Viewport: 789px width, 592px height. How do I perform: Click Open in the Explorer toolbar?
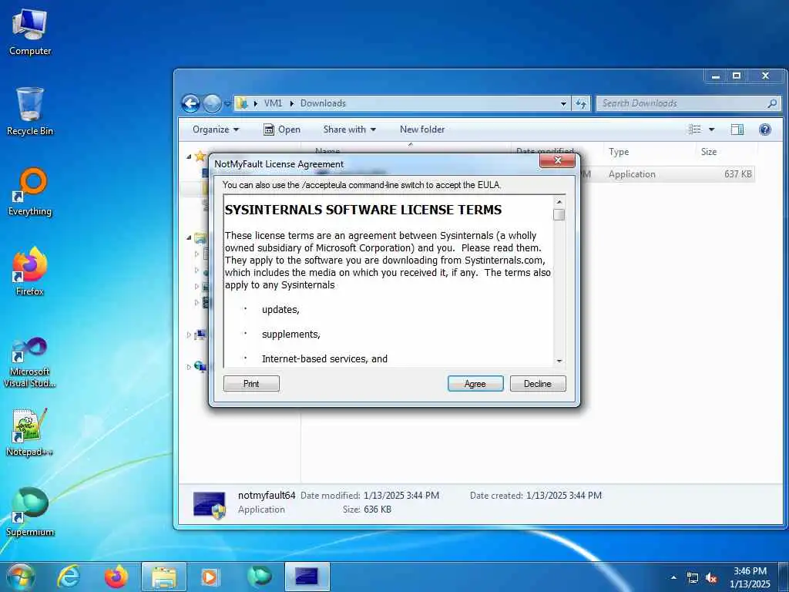tap(282, 129)
